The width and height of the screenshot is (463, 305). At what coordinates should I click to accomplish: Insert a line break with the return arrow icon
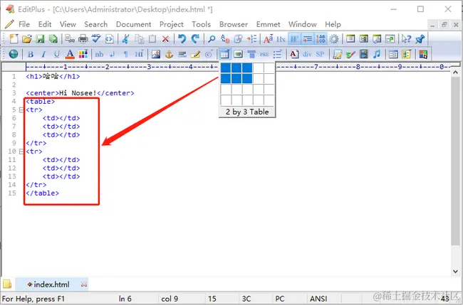(x=113, y=54)
